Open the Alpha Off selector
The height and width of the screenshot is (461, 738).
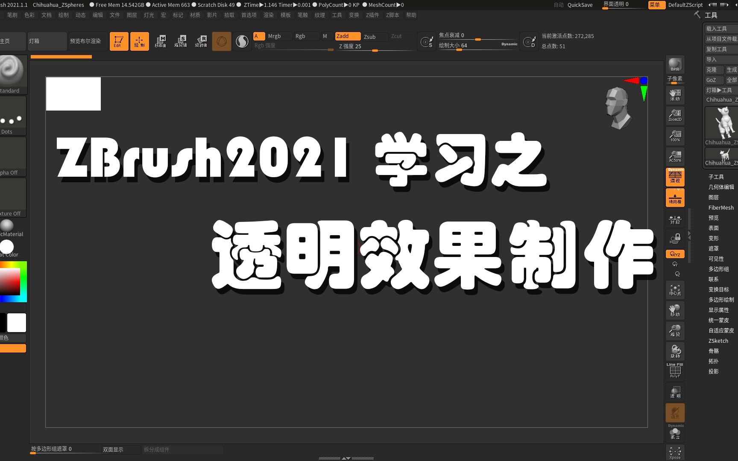tap(12, 157)
